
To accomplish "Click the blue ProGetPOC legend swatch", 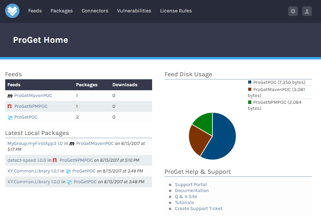I will click(x=250, y=82).
